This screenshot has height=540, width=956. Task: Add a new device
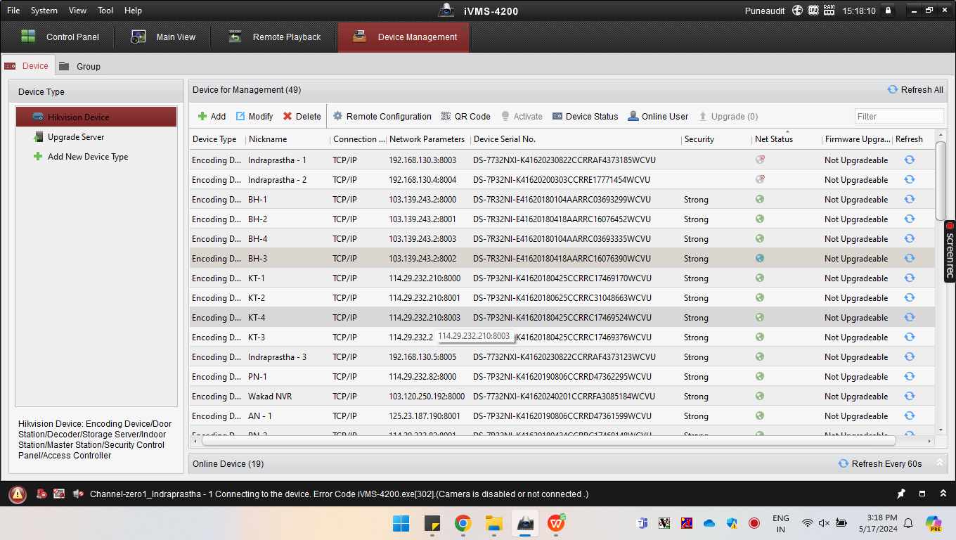pos(212,117)
